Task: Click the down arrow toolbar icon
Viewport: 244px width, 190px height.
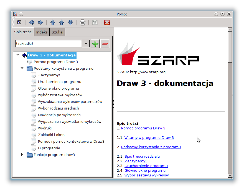Action: [70, 22]
